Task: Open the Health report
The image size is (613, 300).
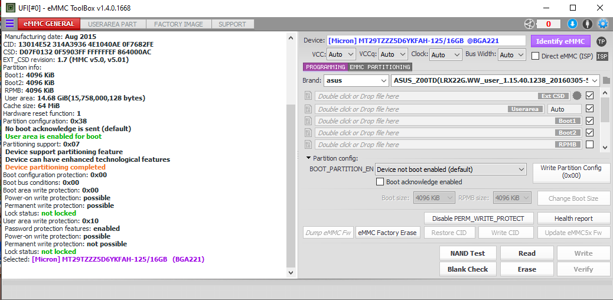Action: 573,219
